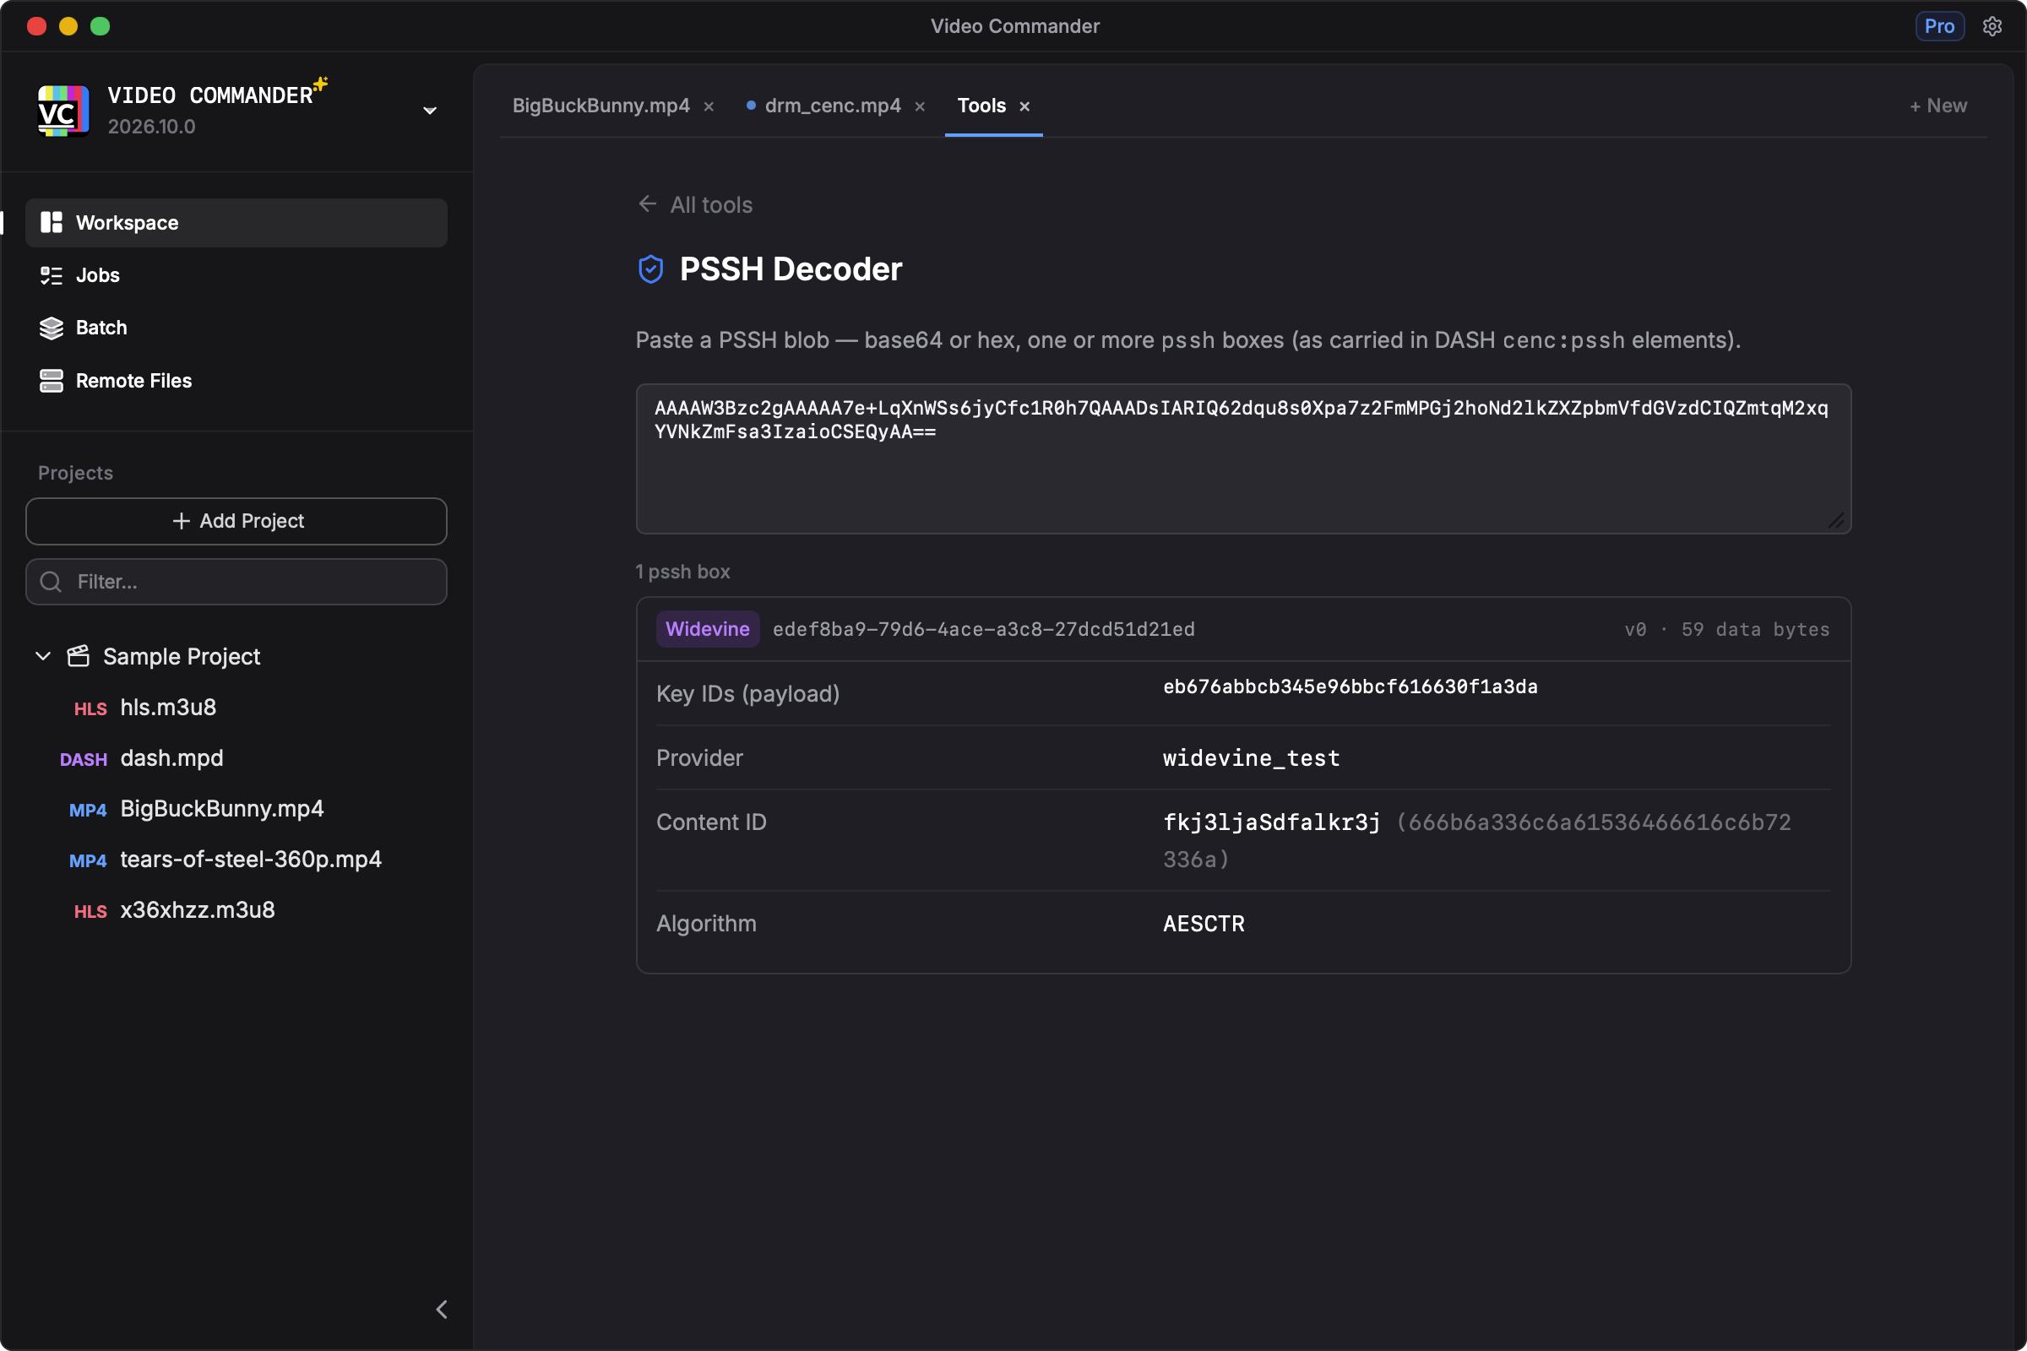
Task: Focus the projects Filter field
Action: coord(236,582)
